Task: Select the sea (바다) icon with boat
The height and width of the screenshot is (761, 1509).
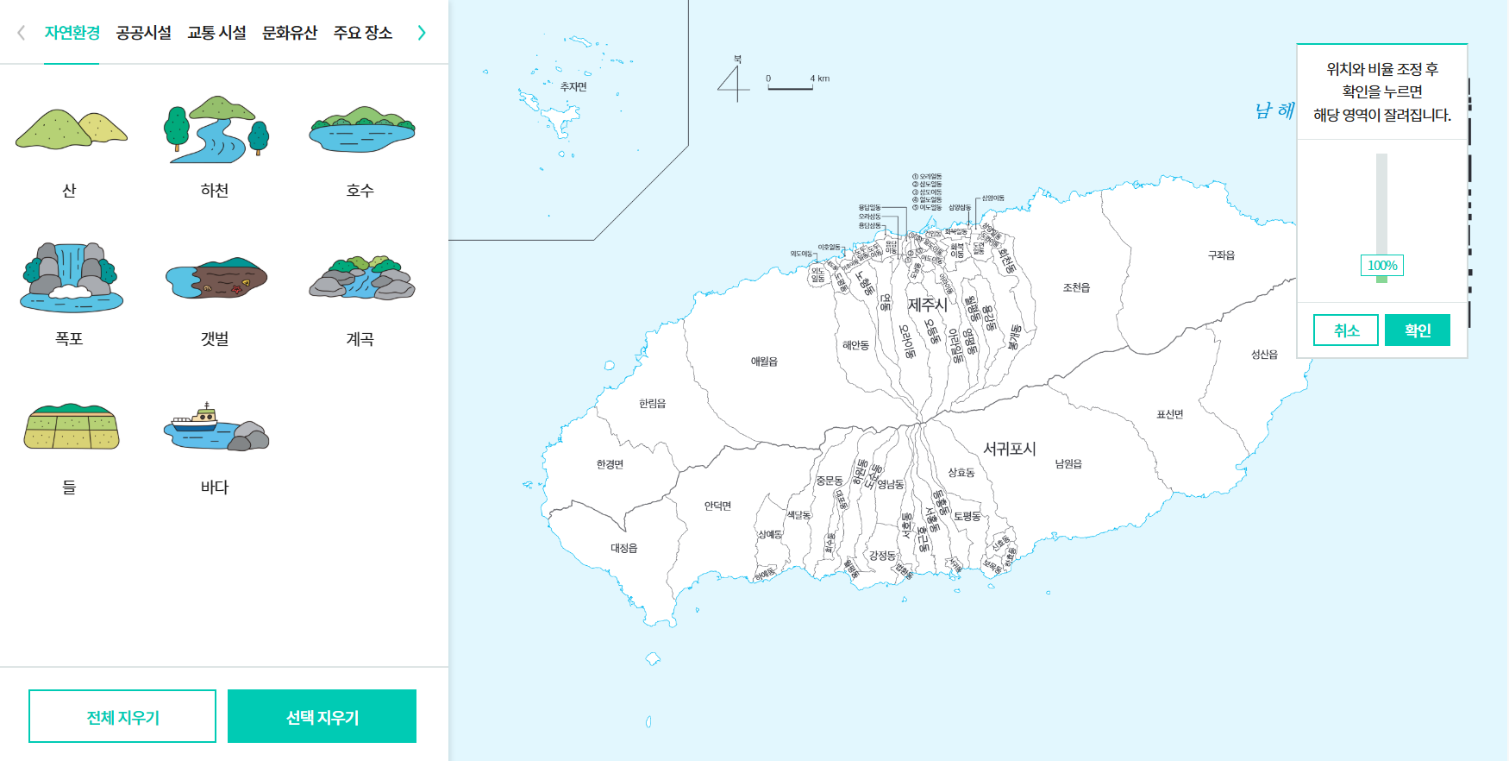Action: point(216,426)
